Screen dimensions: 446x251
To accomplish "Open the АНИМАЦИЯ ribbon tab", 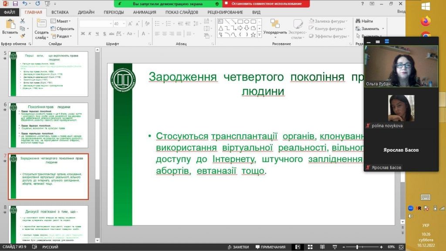I will pyautogui.click(x=144, y=12).
